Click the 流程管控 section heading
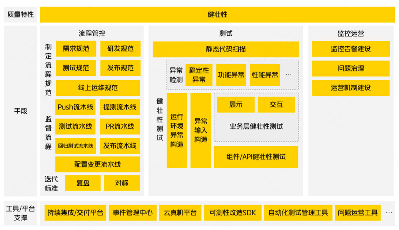The width and height of the screenshot is (399, 230). point(92,33)
